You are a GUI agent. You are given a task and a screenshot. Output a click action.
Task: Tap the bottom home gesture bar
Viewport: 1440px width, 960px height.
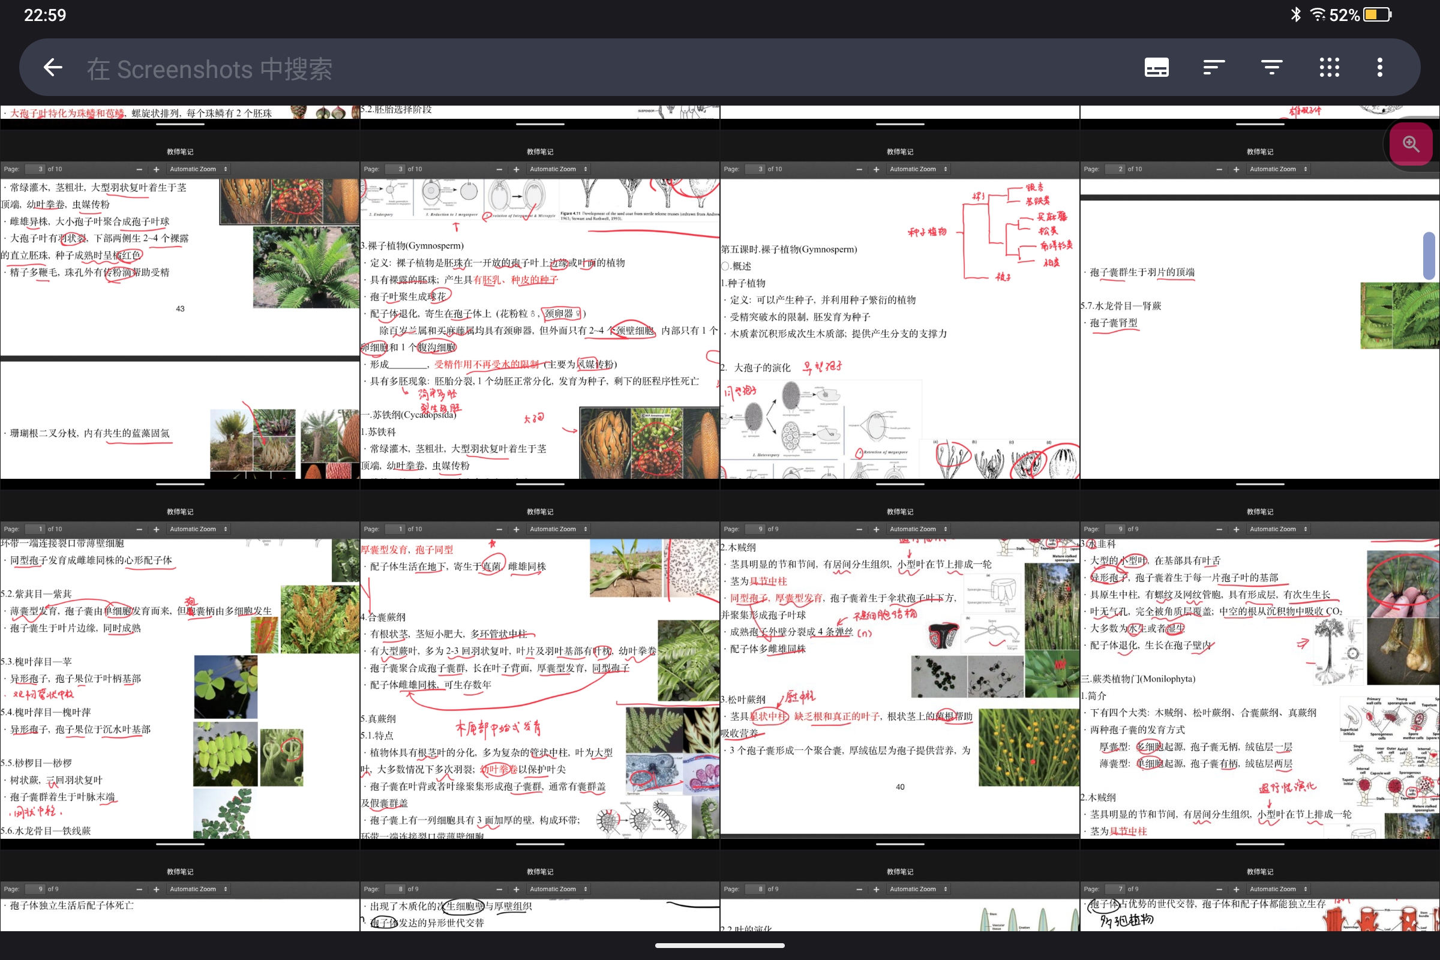pyautogui.click(x=720, y=946)
